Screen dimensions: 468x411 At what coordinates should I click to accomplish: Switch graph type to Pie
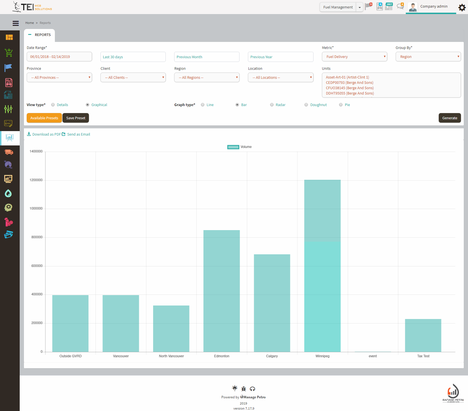pos(340,105)
